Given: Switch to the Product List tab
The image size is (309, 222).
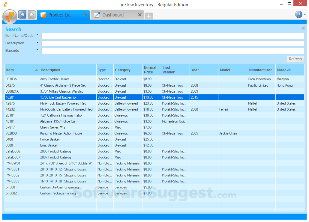Looking at the screenshot, I should click(x=60, y=14).
